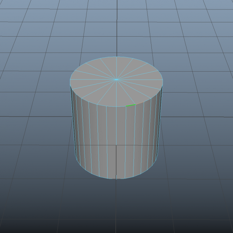233x233 pixels.
Task: Select the rightmost vertex on the top rim
Action: (163, 80)
